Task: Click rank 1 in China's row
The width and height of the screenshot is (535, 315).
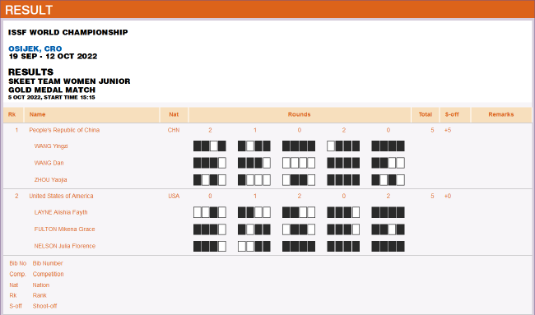Action: coord(16,130)
